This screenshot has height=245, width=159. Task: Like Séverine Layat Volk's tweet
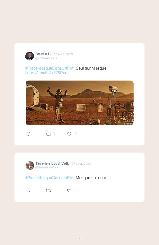[x=69, y=191]
